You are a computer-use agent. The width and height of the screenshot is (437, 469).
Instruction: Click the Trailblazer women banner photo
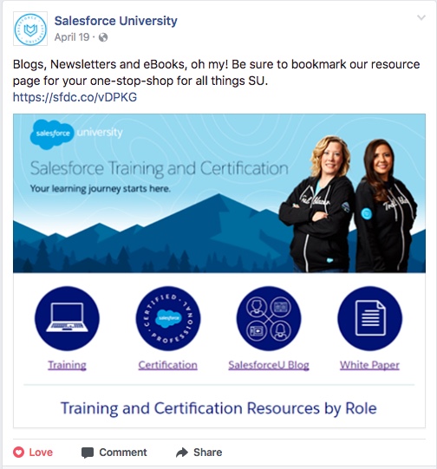(348, 204)
